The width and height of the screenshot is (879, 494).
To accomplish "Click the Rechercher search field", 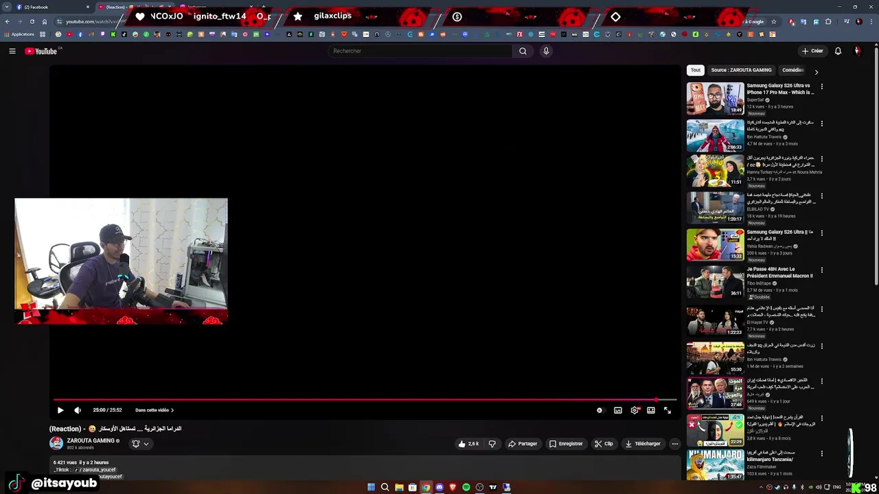I will coord(420,51).
